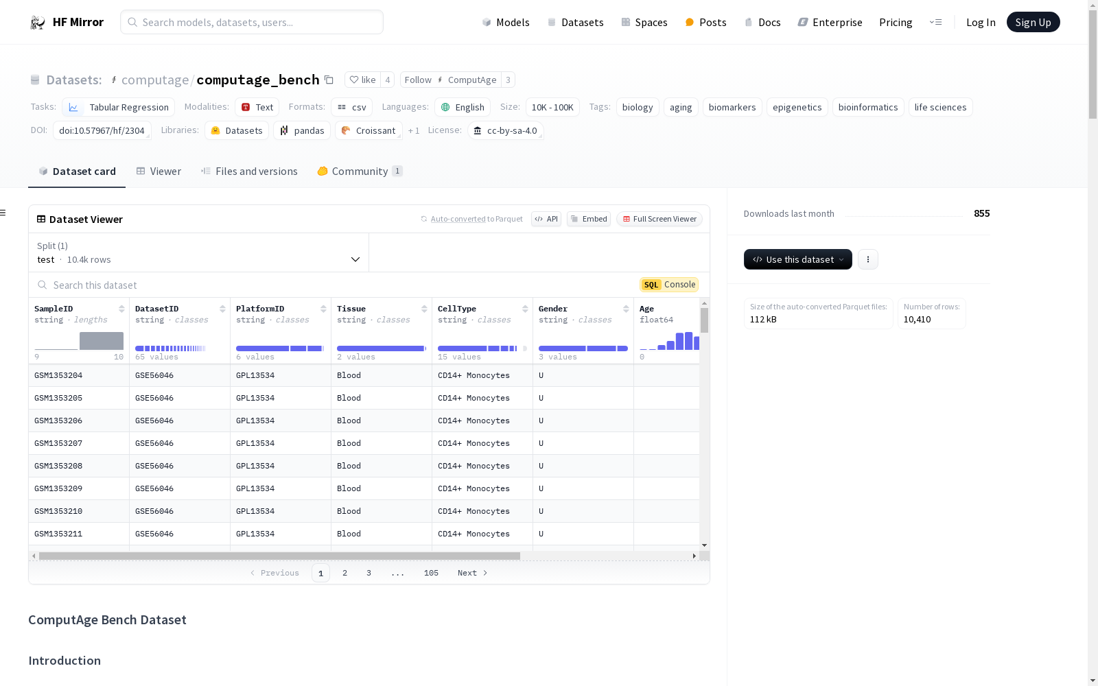Open the Datasets page
Viewport: 1098px width, 686px height.
tap(575, 22)
